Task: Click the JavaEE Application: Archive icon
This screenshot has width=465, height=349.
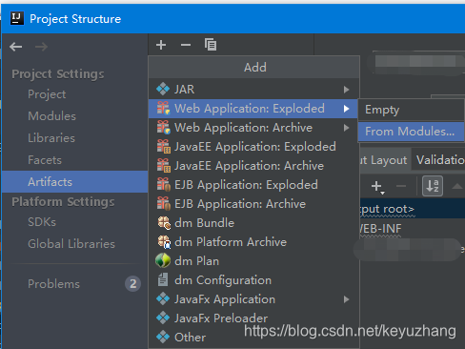Action: (164, 165)
